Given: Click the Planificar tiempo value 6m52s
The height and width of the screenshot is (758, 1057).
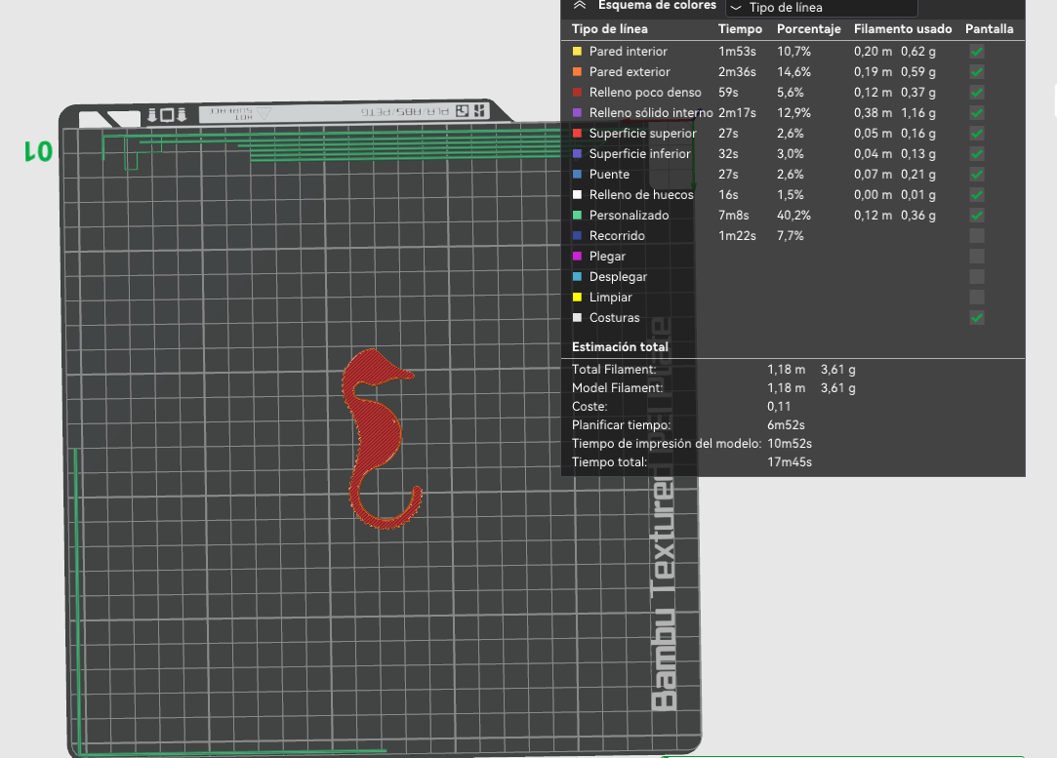Looking at the screenshot, I should 786,425.
